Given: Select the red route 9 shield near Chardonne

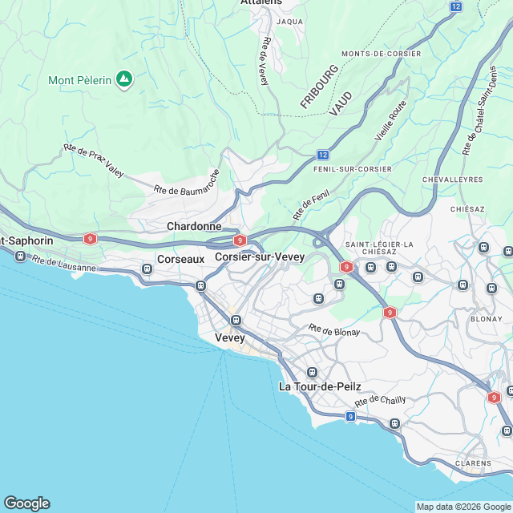Looking at the screenshot, I should (240, 240).
